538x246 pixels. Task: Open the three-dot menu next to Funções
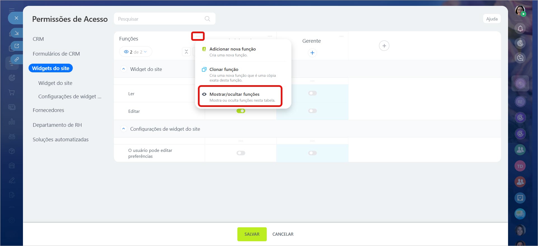(198, 36)
